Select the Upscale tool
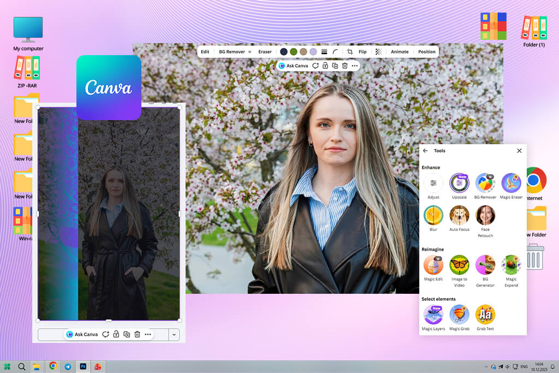The width and height of the screenshot is (559, 373). [x=459, y=183]
